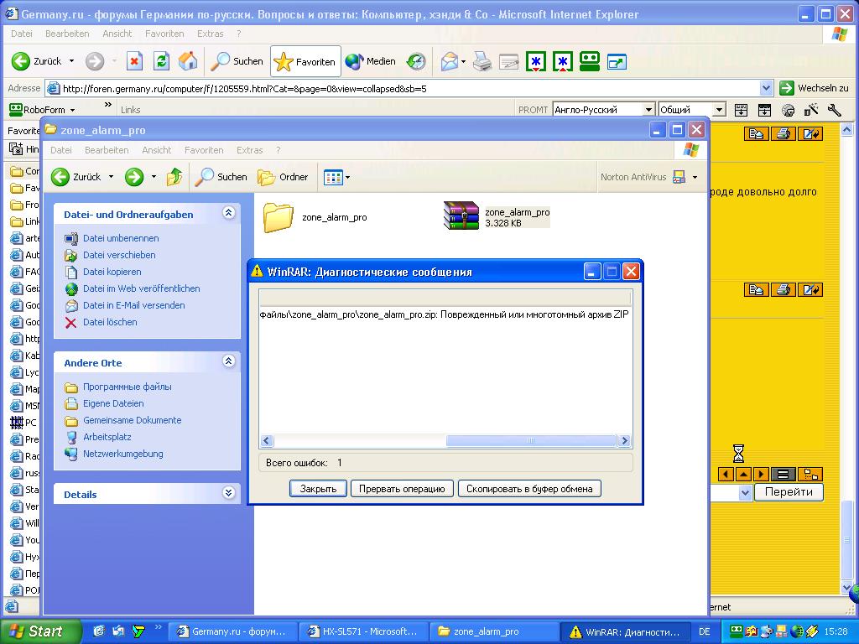859x644 pixels.
Task: Open browsing history in Internet Explorer toolbar
Action: 416,61
